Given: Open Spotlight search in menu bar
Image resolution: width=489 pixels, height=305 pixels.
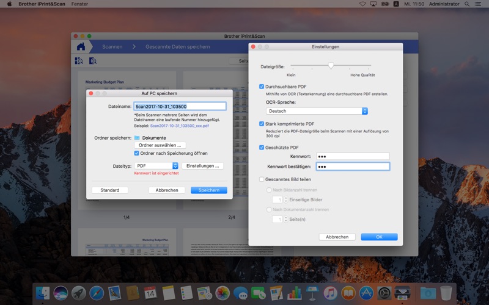Looking at the screenshot, I should coord(467,4).
